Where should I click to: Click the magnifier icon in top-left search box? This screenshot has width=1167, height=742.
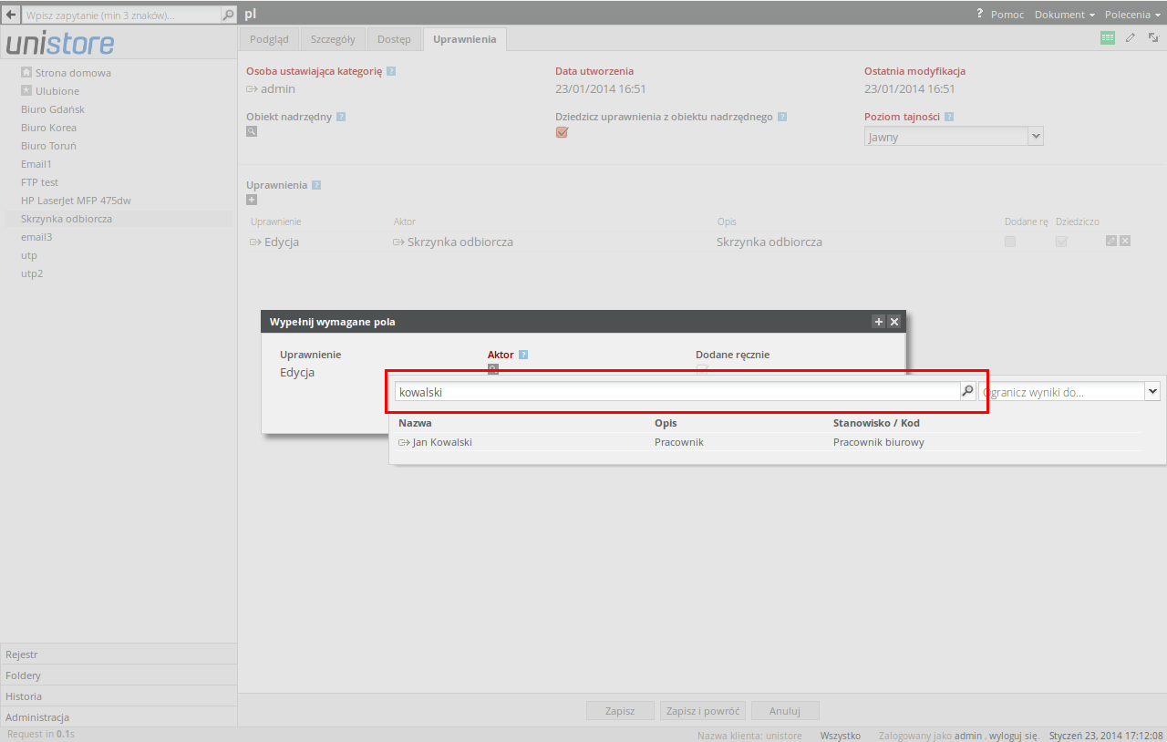[228, 15]
